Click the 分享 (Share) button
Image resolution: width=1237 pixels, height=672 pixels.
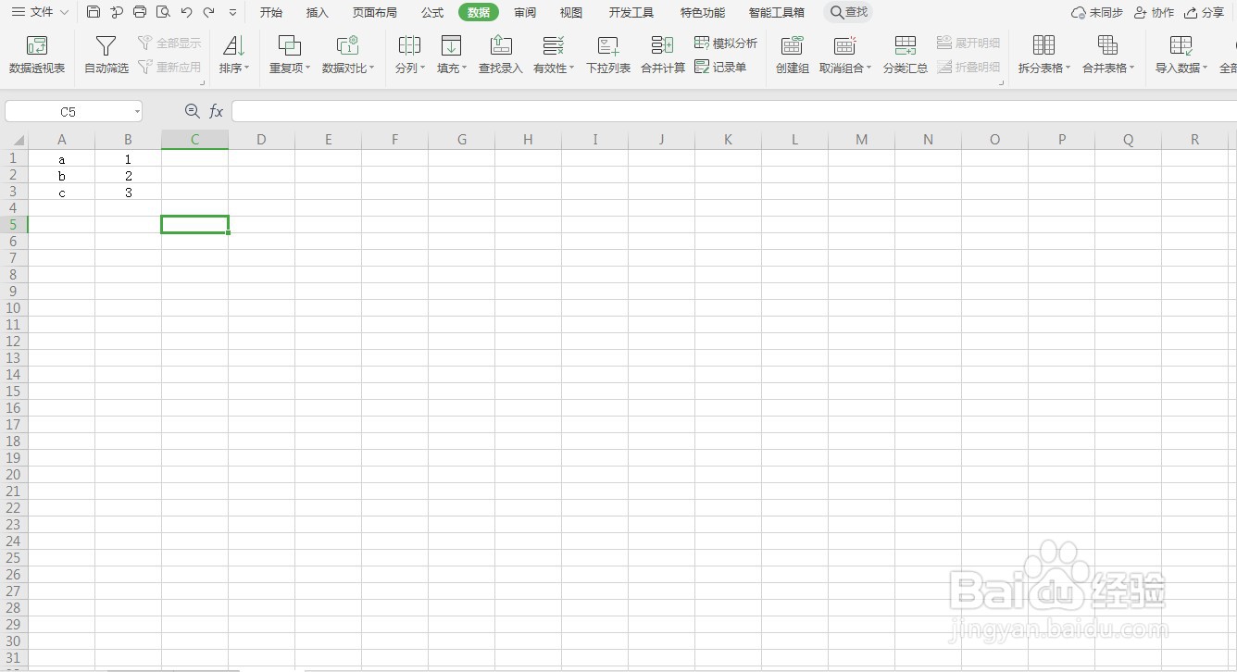pos(1205,13)
